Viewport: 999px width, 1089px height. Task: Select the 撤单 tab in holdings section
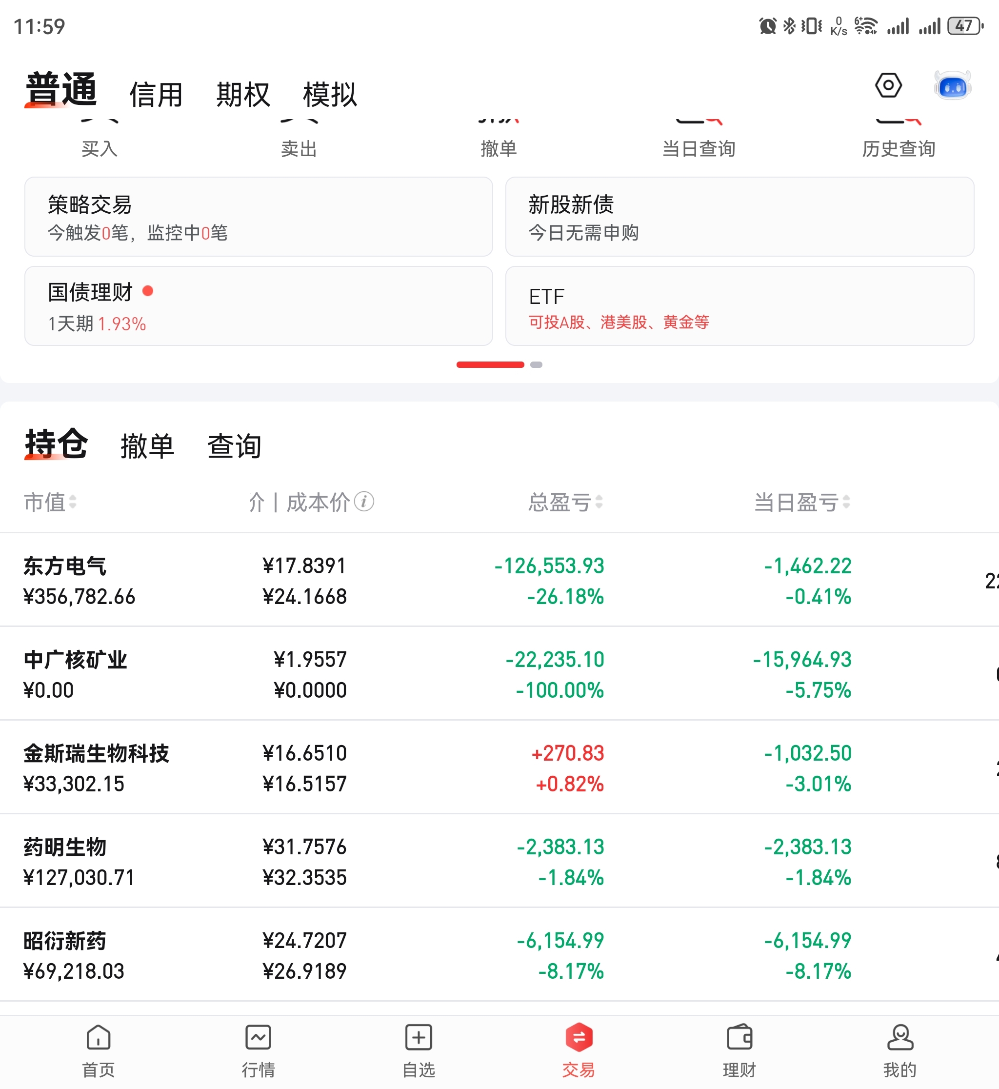coord(148,446)
